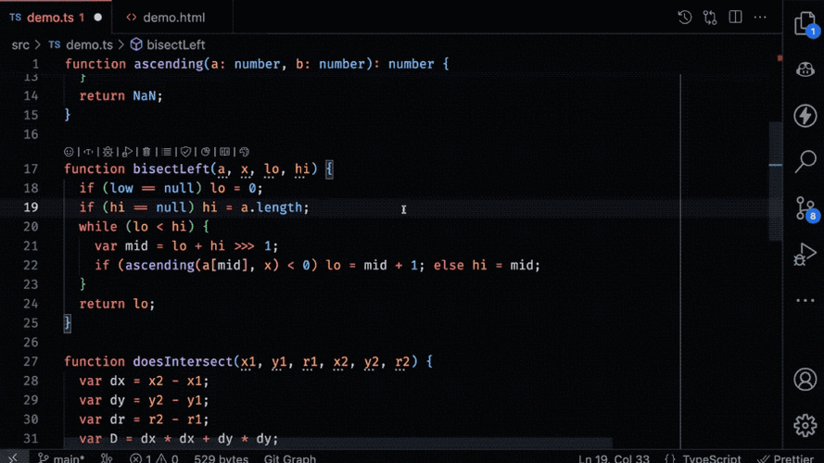Image resolution: width=824 pixels, height=463 pixels.
Task: Click the pie chart code lens icon
Action: (x=206, y=152)
